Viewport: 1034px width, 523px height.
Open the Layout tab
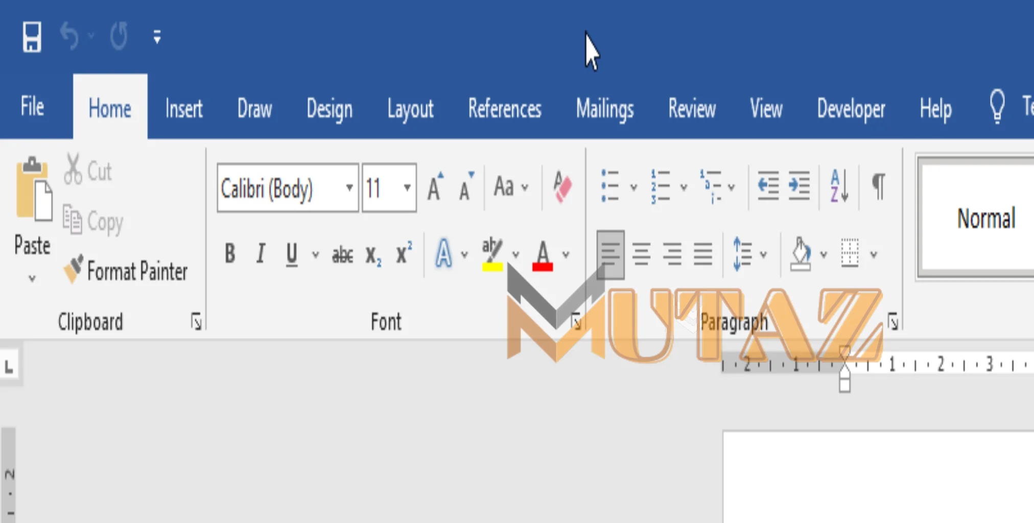point(410,109)
